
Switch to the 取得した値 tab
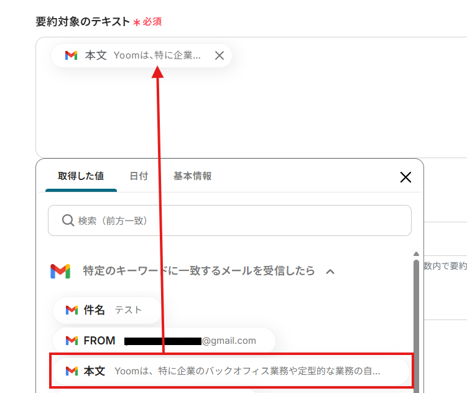coord(81,176)
